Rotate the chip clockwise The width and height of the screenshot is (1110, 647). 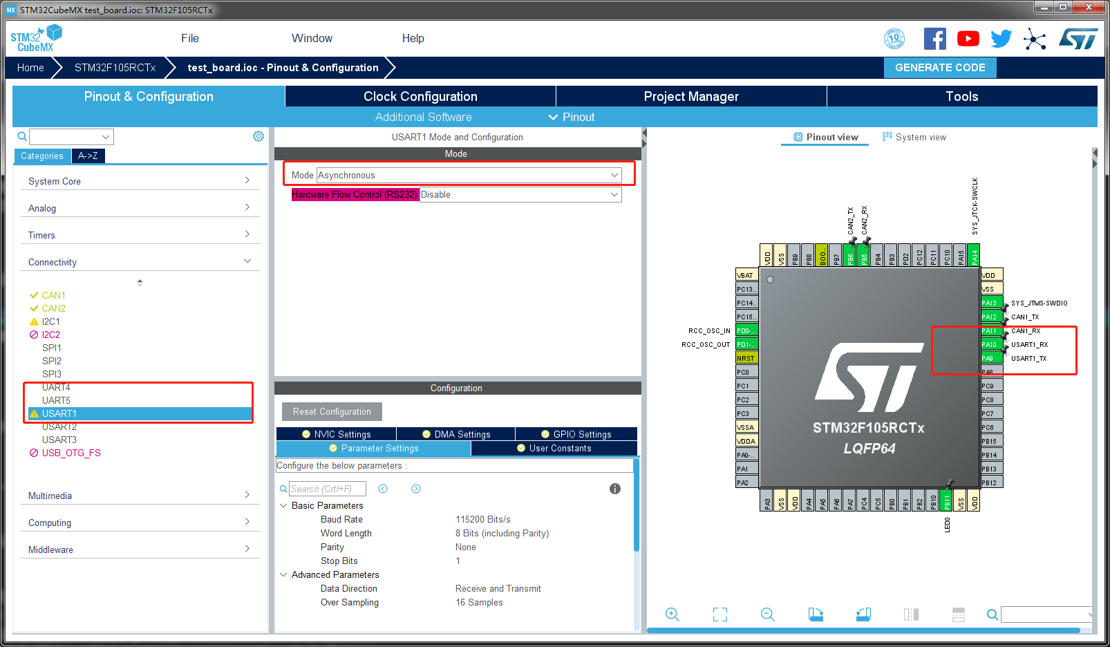tap(816, 614)
